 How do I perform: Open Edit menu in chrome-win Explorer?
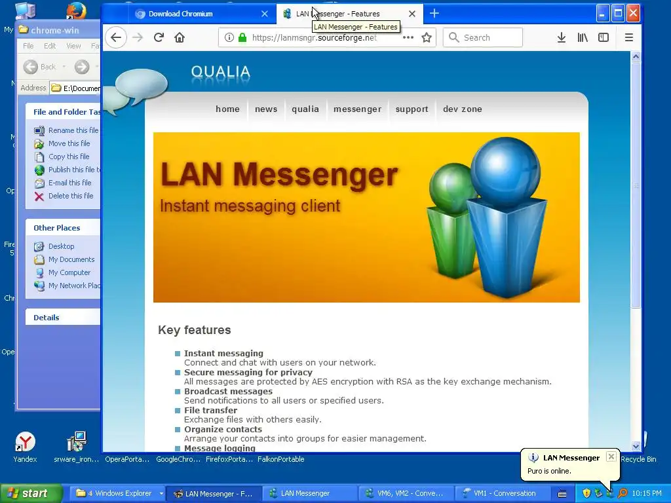pos(50,46)
